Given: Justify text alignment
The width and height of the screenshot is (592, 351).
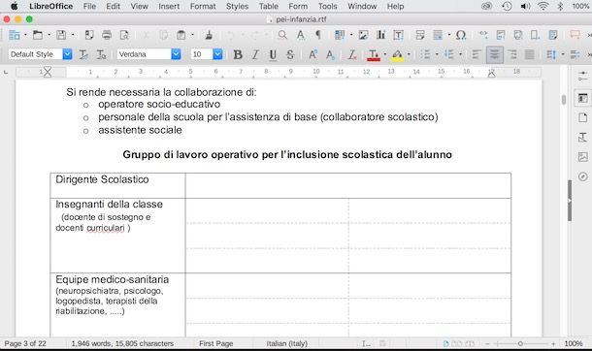Looking at the screenshot, I should [x=529, y=54].
